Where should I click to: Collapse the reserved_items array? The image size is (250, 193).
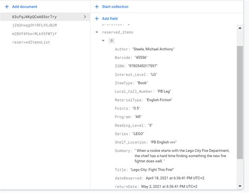tap(97, 32)
